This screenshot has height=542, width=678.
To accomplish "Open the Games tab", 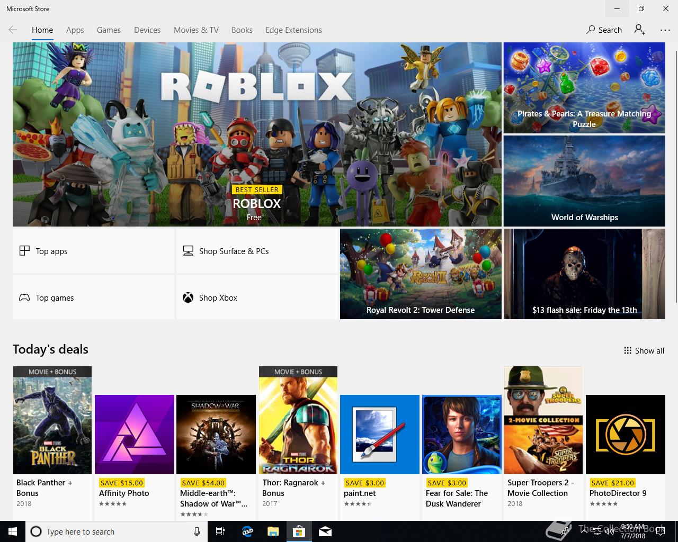I will (109, 30).
